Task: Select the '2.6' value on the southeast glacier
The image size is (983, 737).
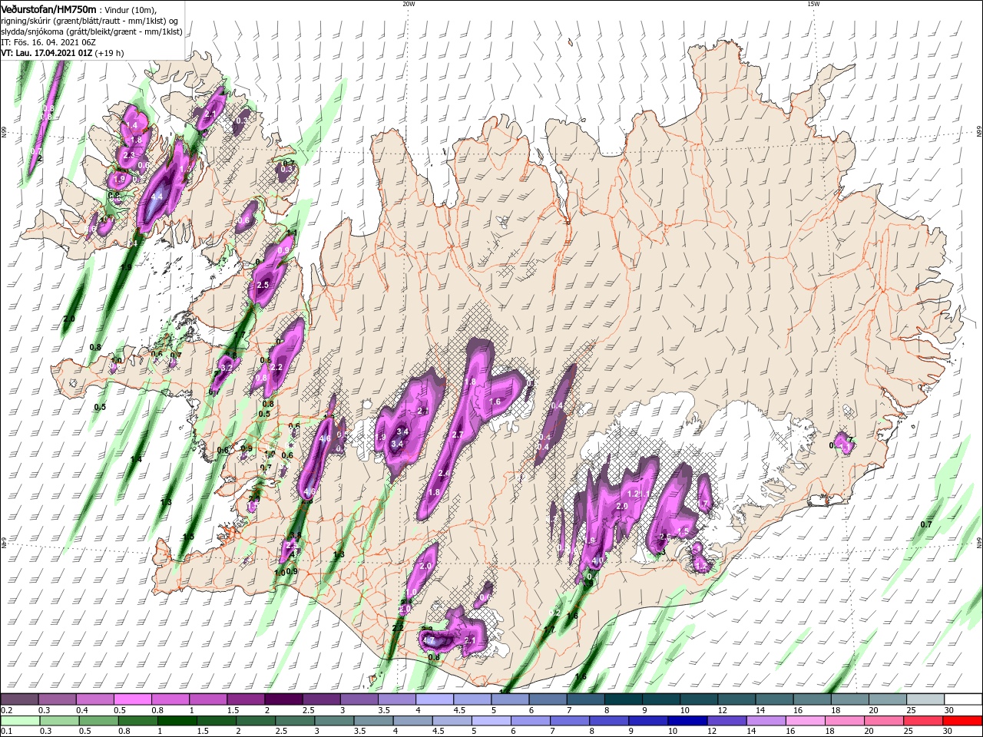Action: pyautogui.click(x=666, y=537)
